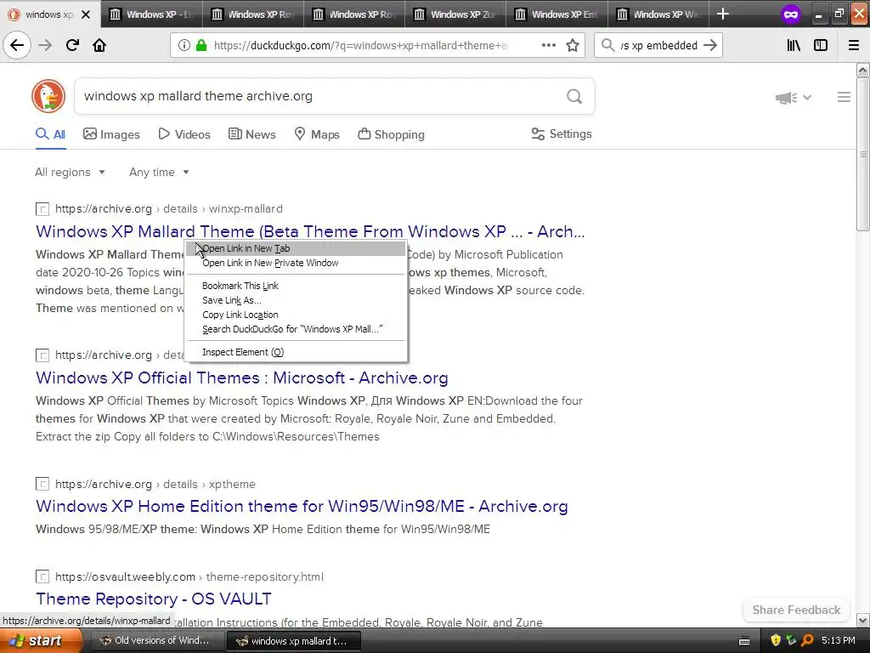
Task: Click favicon beside winxp-mallard result
Action: [42, 209]
